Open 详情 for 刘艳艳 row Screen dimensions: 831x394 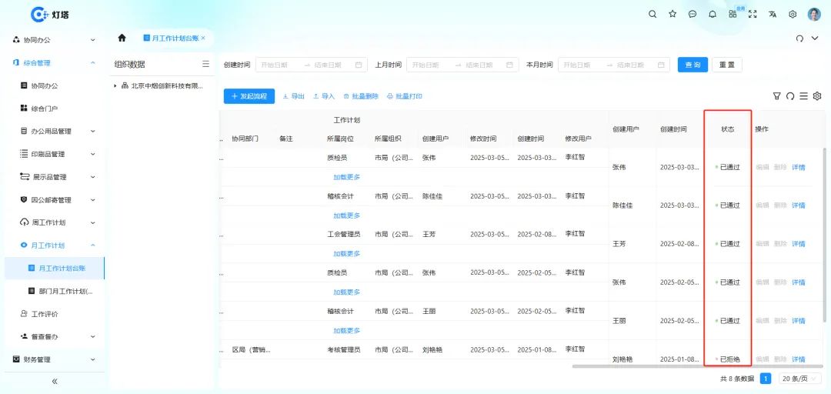pyautogui.click(x=798, y=359)
